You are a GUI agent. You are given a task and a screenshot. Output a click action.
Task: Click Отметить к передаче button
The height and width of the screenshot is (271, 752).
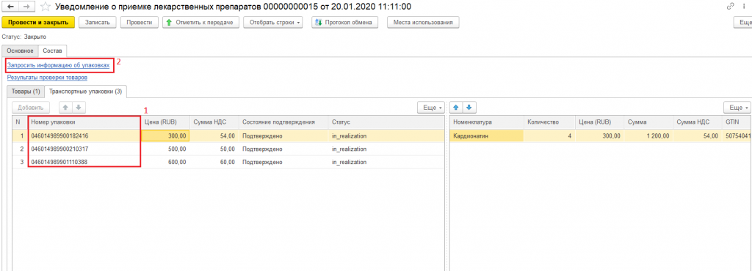coord(200,23)
